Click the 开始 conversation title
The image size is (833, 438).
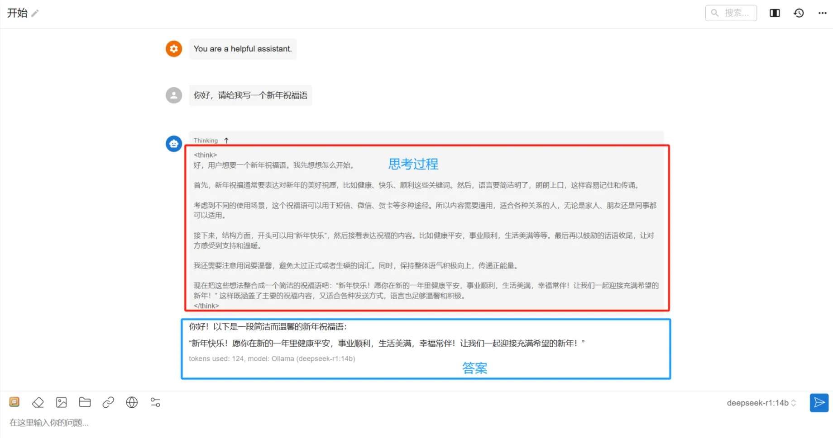(x=17, y=13)
